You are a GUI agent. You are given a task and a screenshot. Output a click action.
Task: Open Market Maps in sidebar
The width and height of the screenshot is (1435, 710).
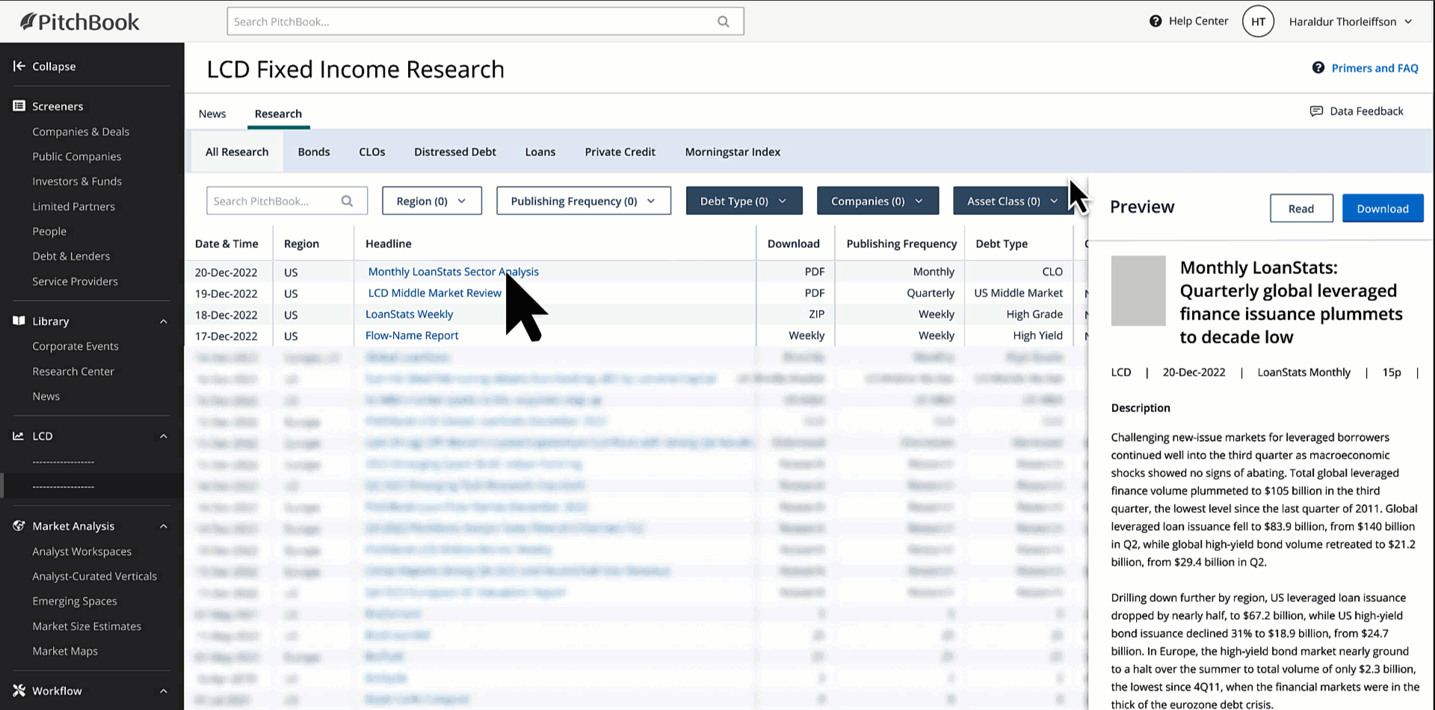(65, 651)
